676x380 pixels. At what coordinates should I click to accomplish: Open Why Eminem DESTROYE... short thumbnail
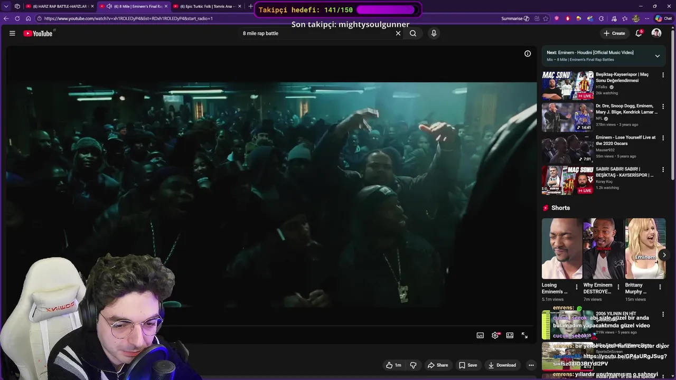[604, 249]
